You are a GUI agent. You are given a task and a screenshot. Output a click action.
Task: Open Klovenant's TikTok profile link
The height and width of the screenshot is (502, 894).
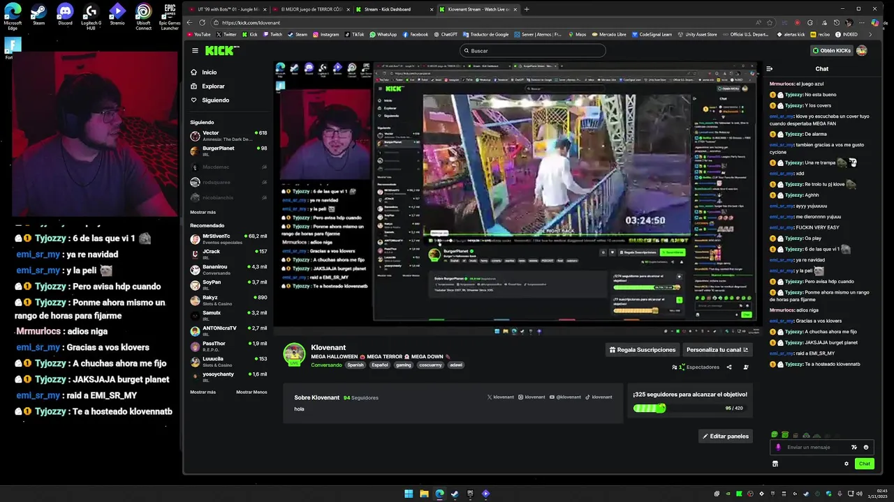tap(599, 397)
